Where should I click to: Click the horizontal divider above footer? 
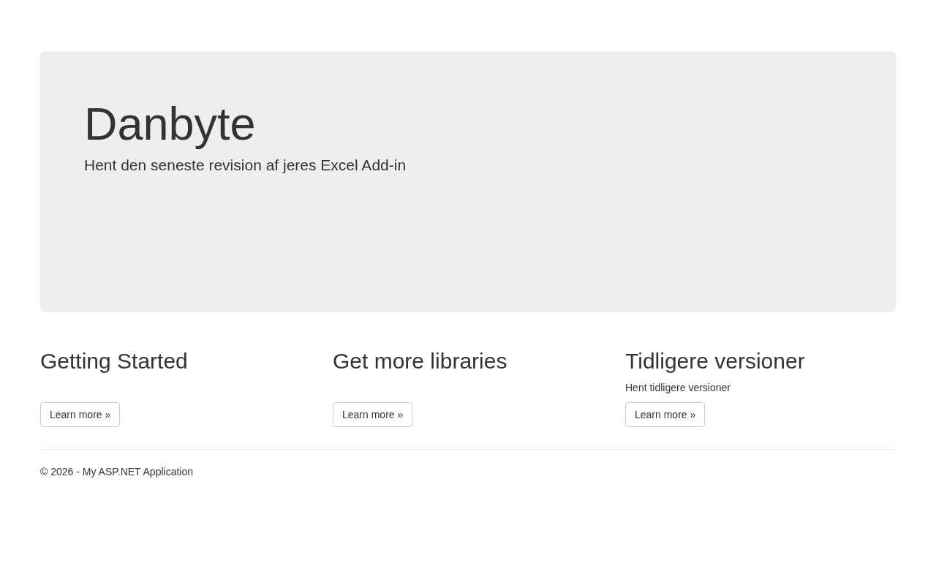point(468,449)
